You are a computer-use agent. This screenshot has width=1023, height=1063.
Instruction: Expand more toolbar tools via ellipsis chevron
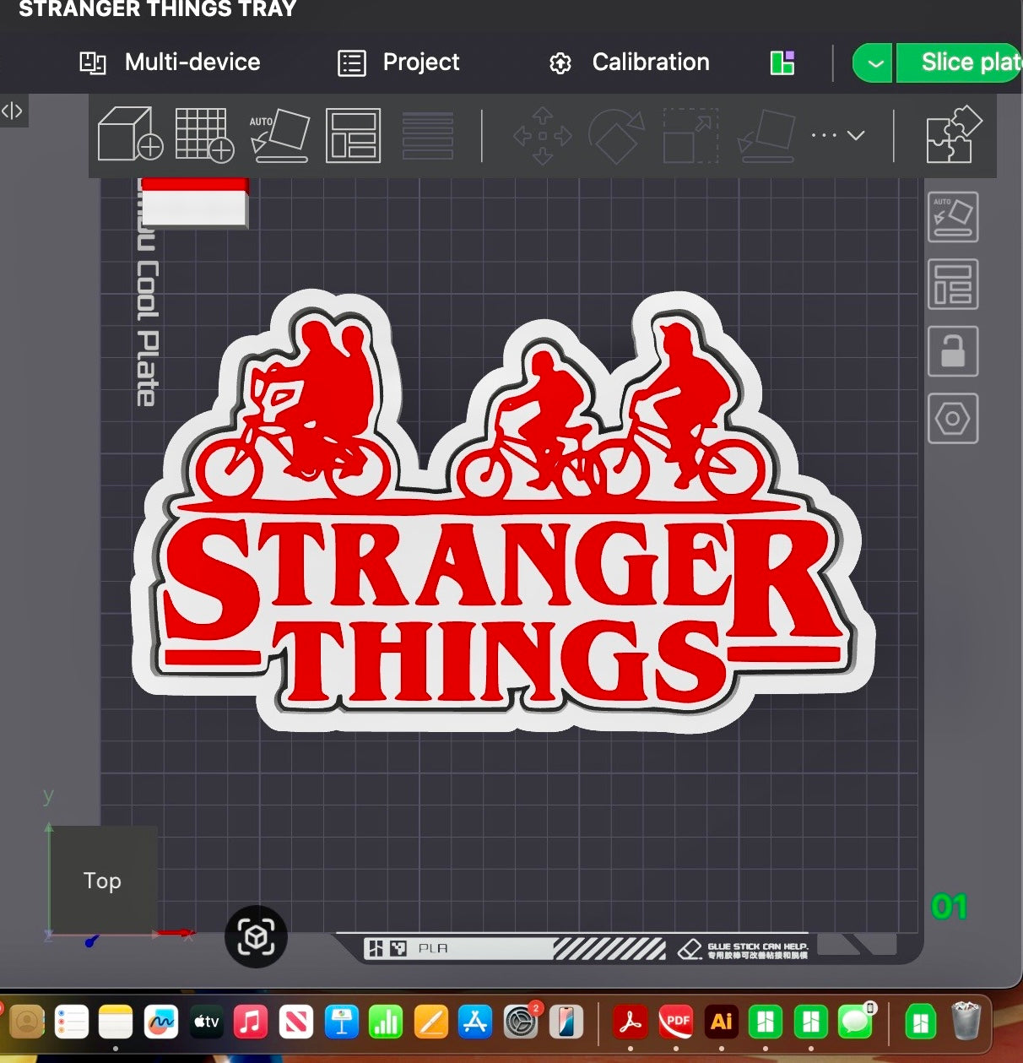pyautogui.click(x=837, y=135)
